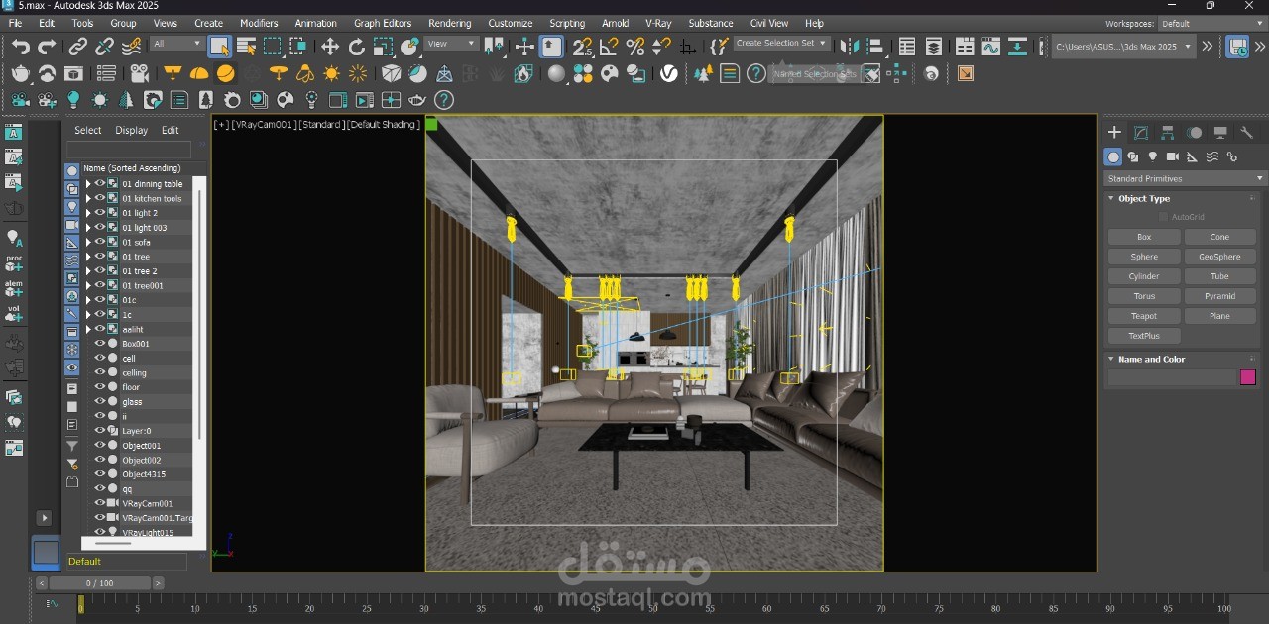Click the V-Ray dome light icon

tap(199, 73)
